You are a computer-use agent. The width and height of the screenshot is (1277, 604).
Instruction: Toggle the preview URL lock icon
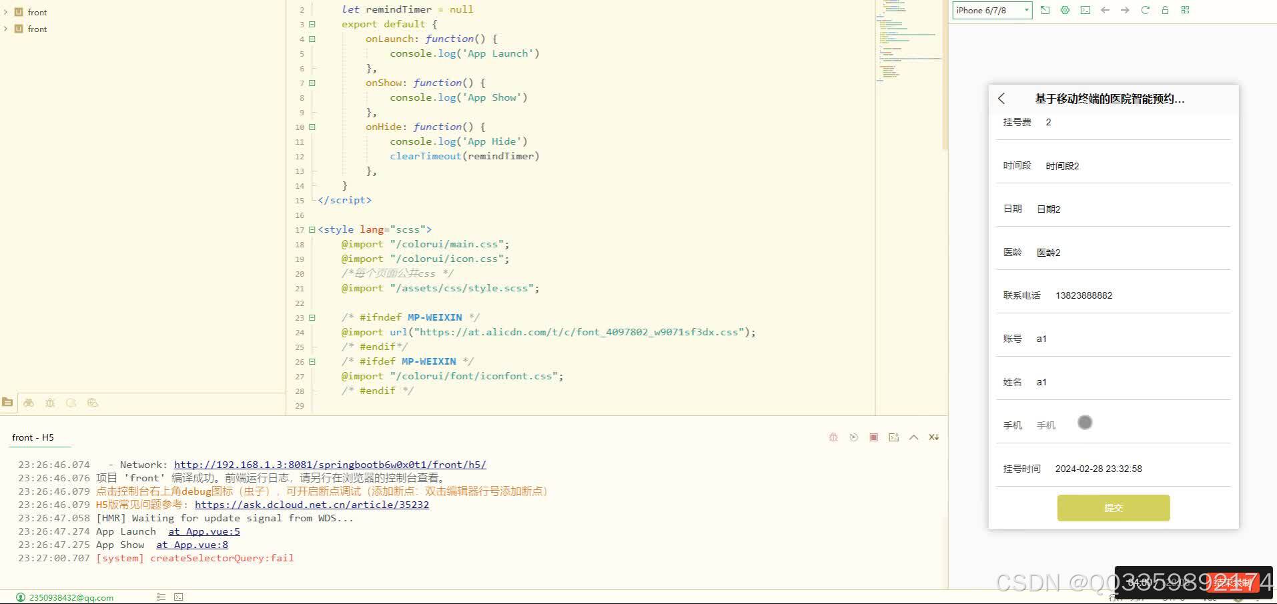(x=1165, y=10)
